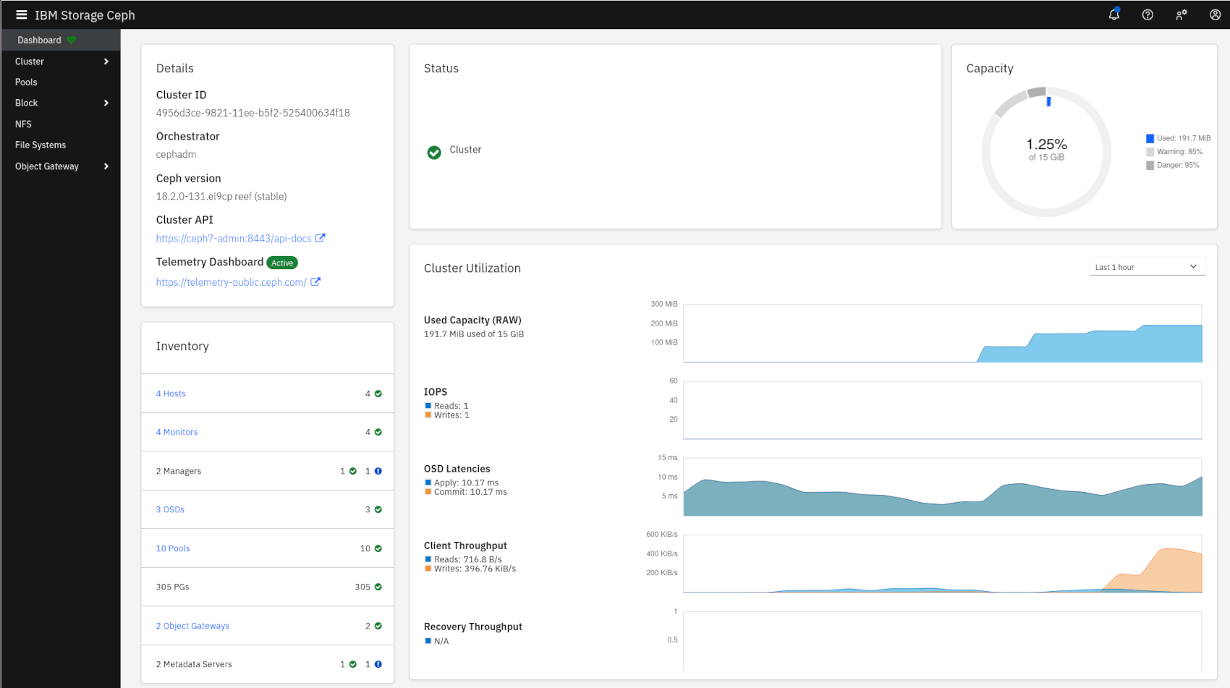Open the Block sidebar menu item
1230x688 pixels.
point(60,103)
